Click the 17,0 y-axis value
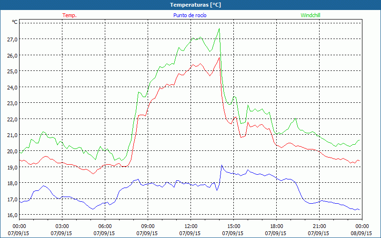 pos(12,199)
